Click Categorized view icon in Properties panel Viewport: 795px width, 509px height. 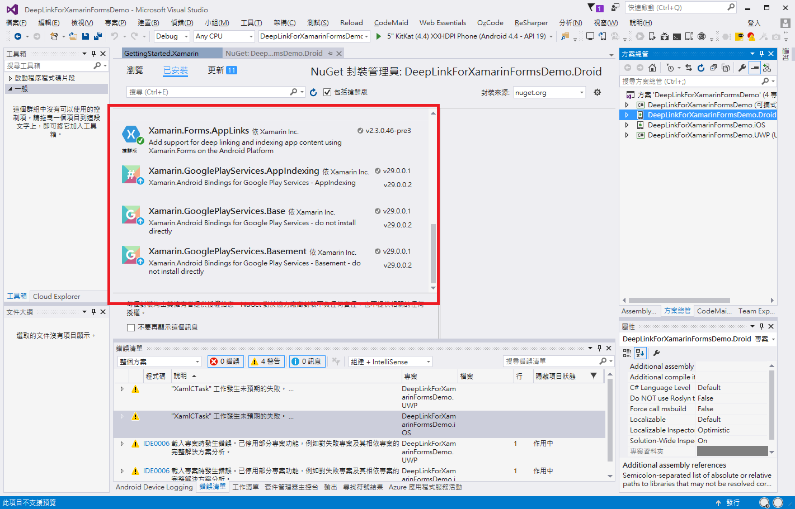point(627,353)
